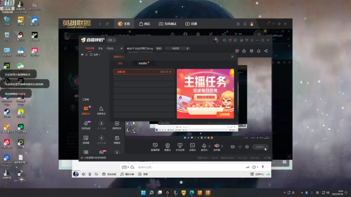Open the Steam desktop shortcut

[x=7, y=113]
